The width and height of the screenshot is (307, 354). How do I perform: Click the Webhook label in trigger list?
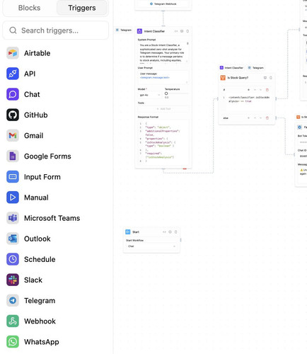coord(40,321)
